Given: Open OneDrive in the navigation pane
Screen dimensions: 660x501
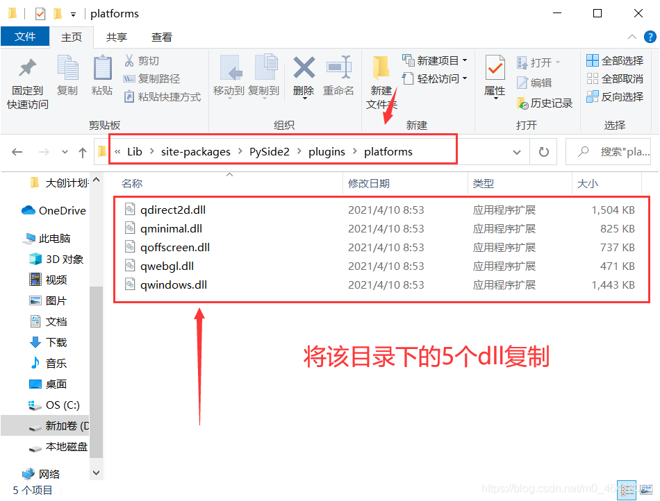Looking at the screenshot, I should (x=53, y=210).
